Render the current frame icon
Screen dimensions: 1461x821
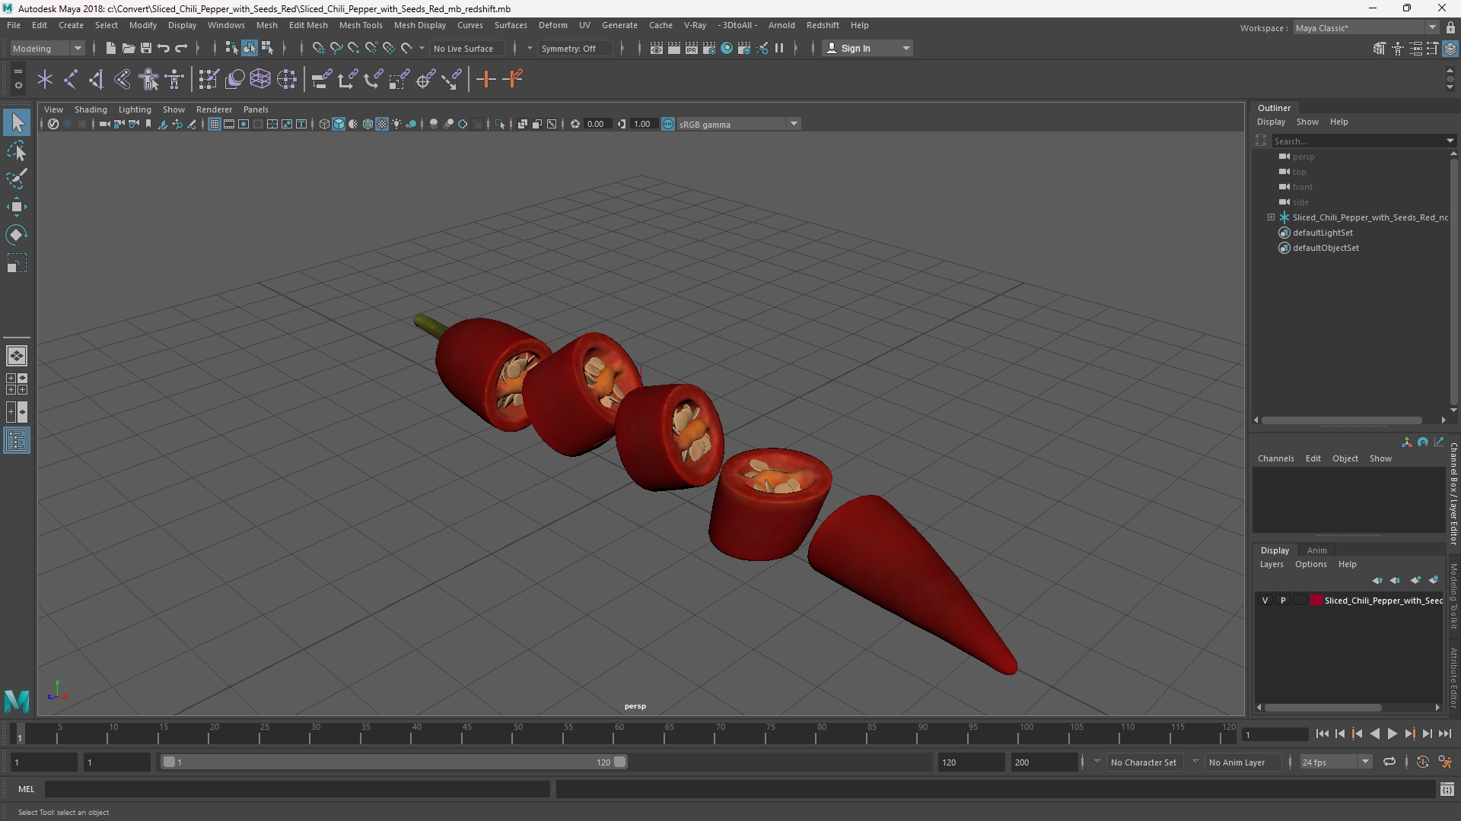673,49
